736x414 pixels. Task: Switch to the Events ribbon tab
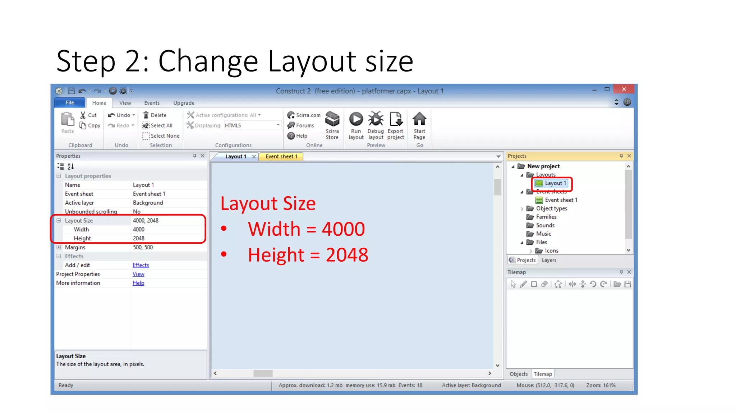pyautogui.click(x=152, y=103)
